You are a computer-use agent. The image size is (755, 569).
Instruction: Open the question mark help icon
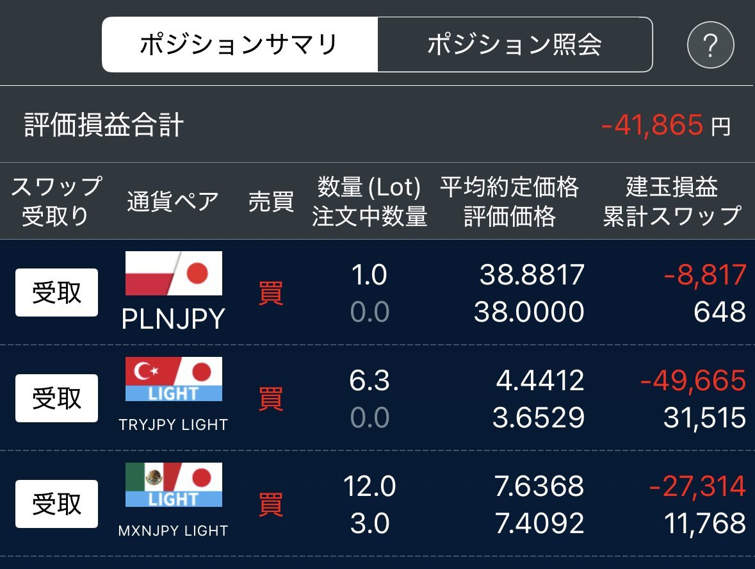710,45
